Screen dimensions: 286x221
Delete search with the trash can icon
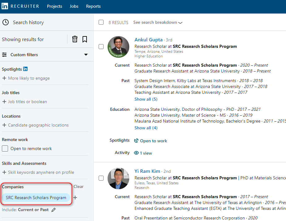75,39
